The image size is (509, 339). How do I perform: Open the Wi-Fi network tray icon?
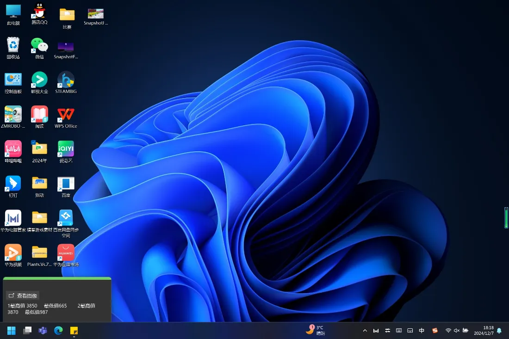pos(448,331)
